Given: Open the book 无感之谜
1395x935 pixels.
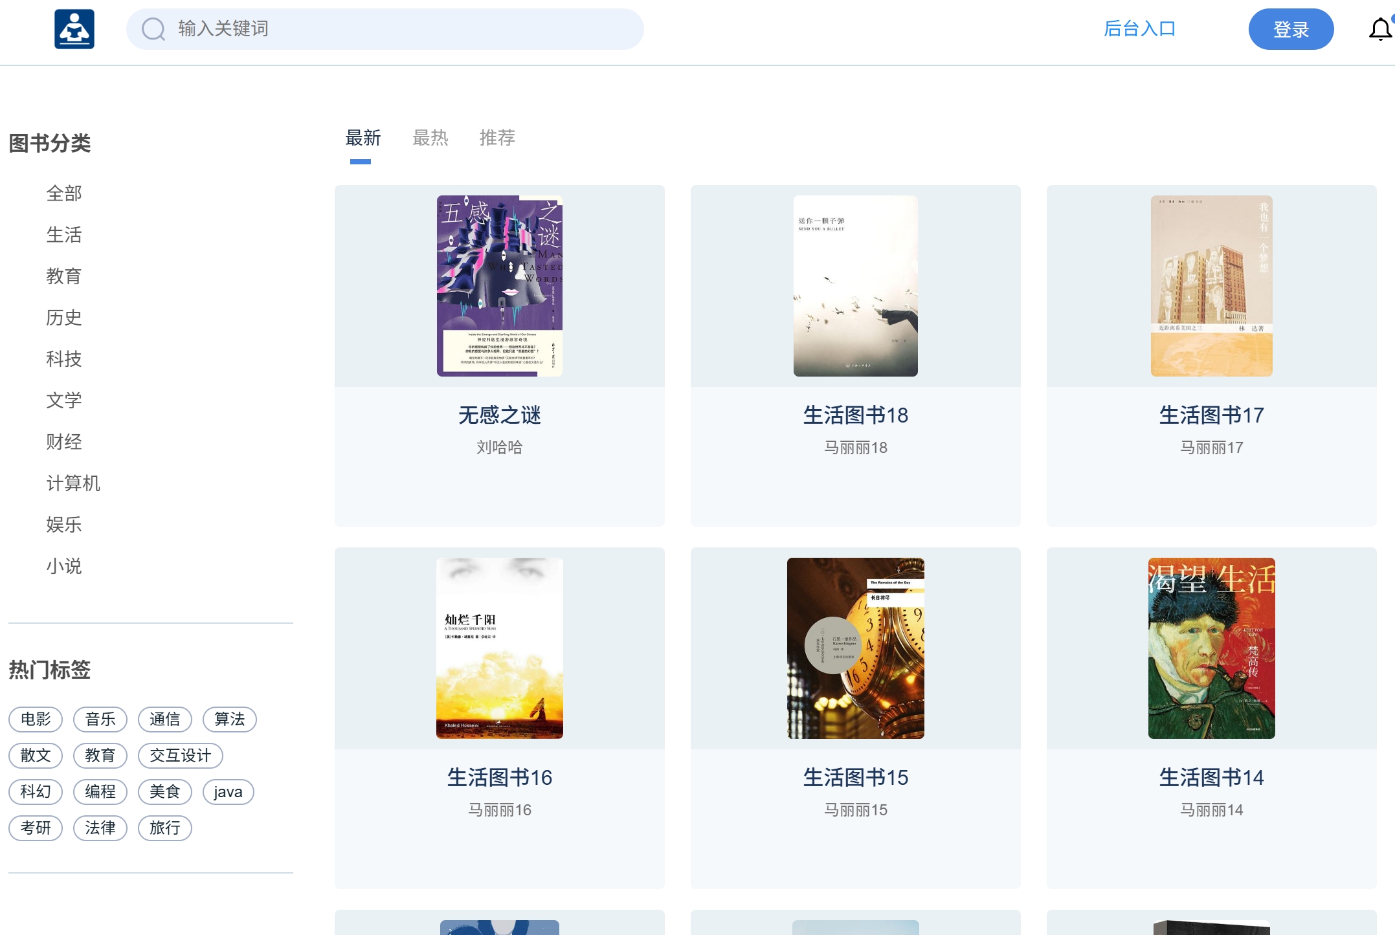Looking at the screenshot, I should [x=498, y=416].
